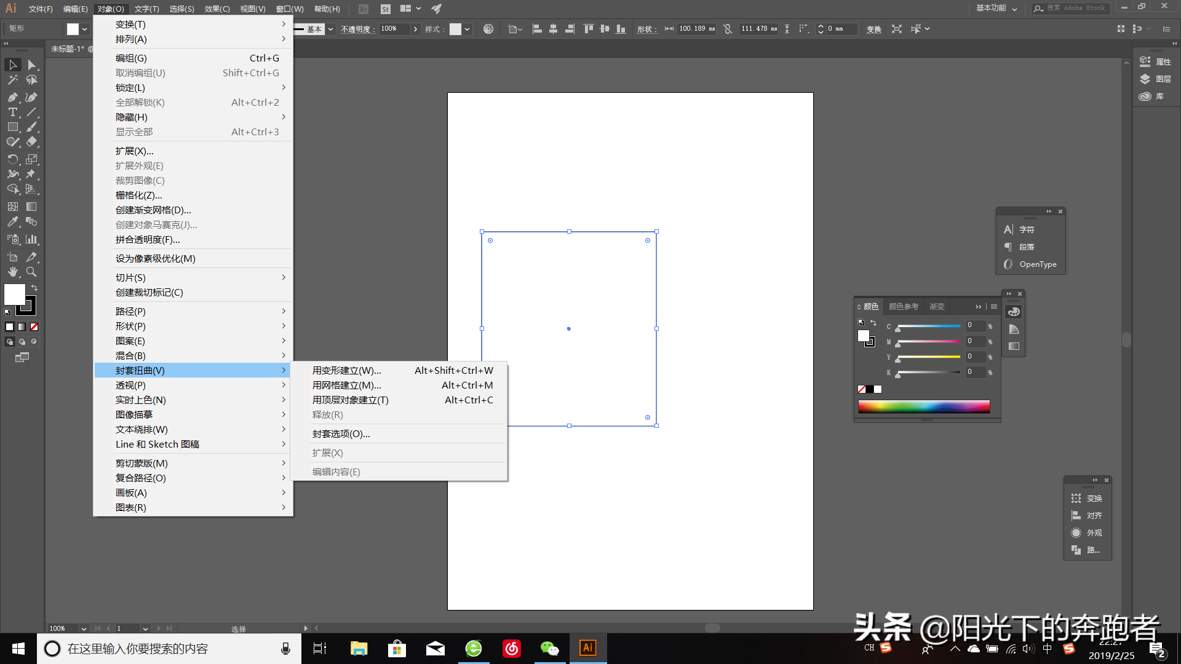
Task: Select the Hand tool
Action: (x=13, y=272)
